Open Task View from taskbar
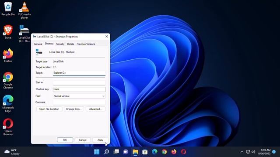The height and width of the screenshot is (157, 280). [x=116, y=152]
